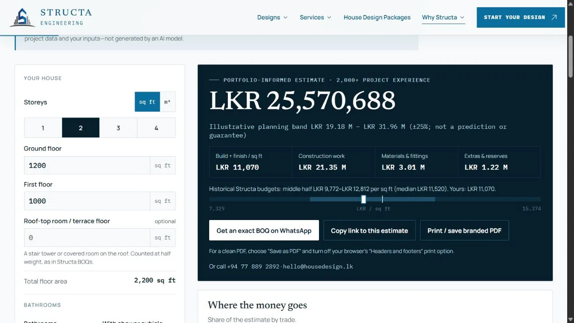Select 4 storeys
The width and height of the screenshot is (574, 323).
pos(156,128)
